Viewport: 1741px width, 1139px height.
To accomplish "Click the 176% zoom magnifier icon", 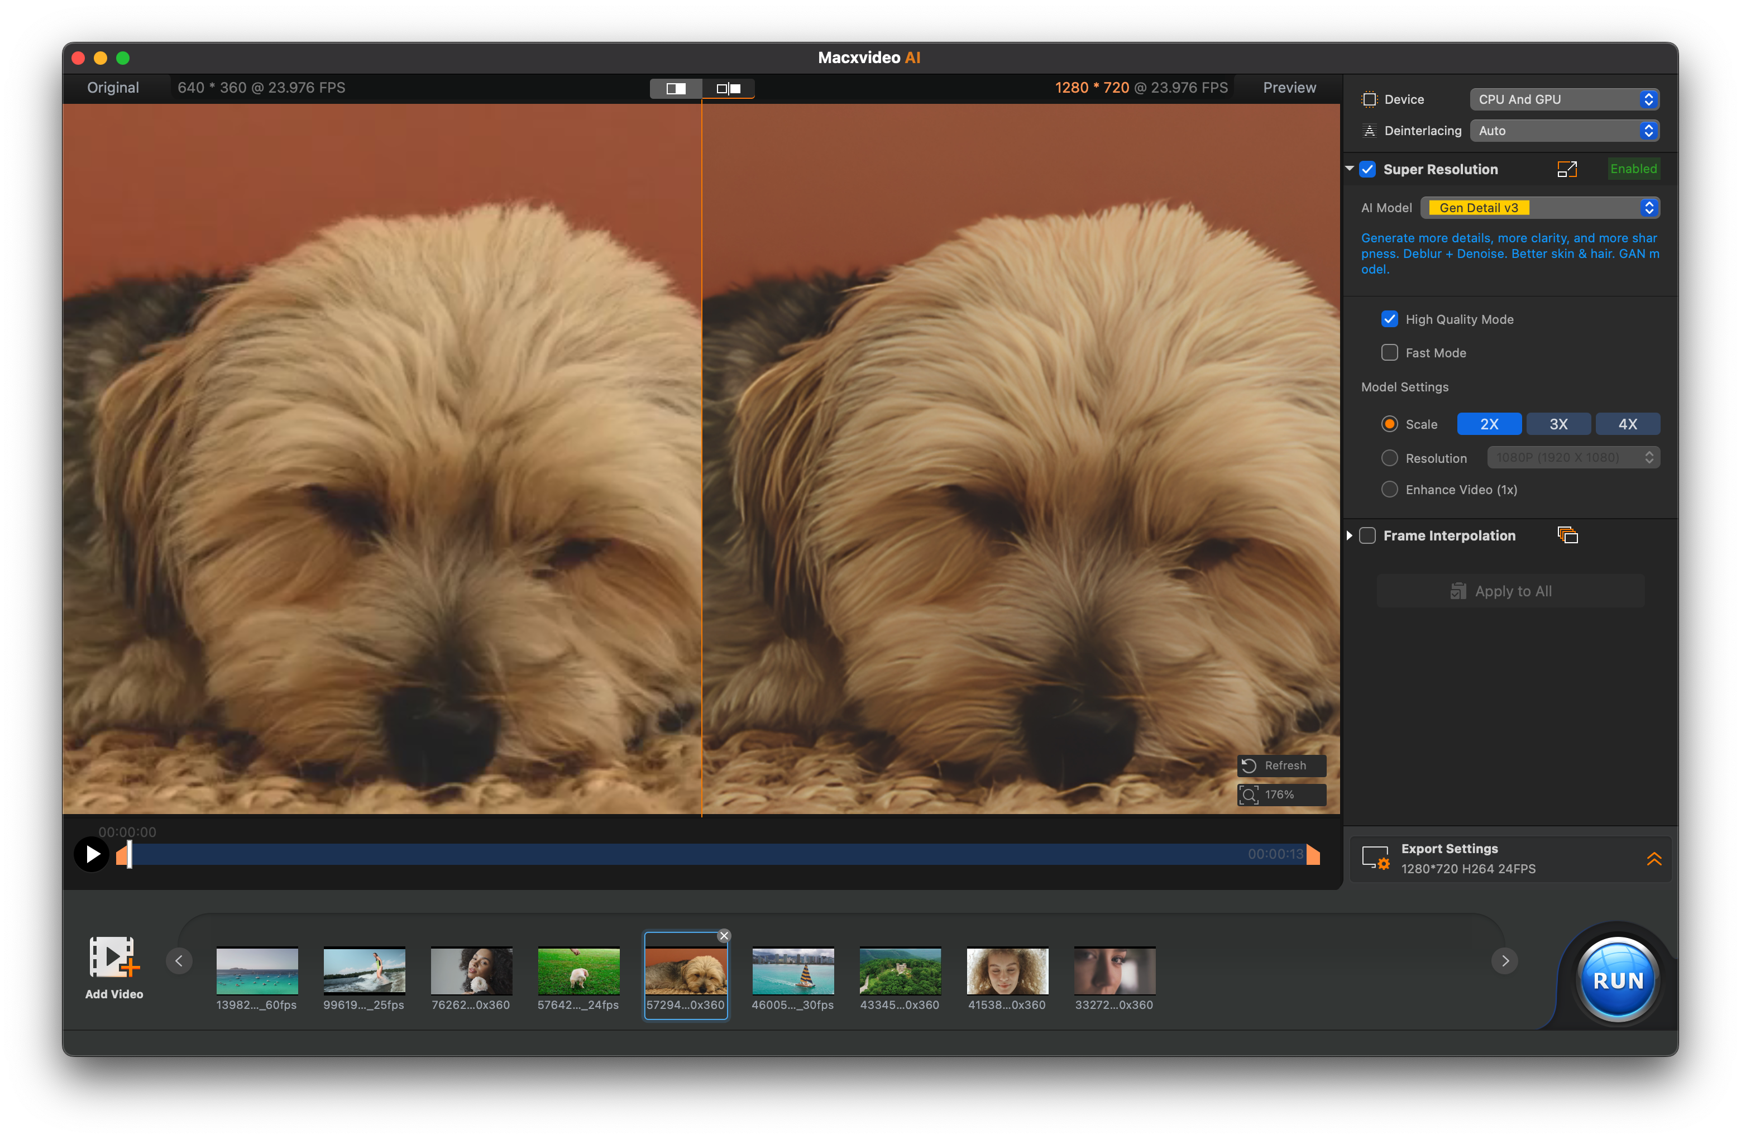I will click(1249, 795).
